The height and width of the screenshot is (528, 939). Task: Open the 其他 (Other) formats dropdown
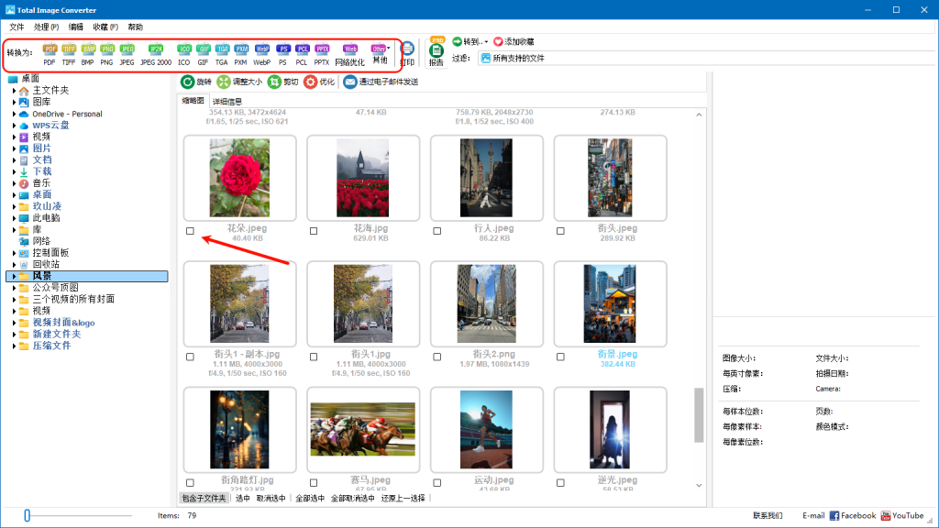coord(380,49)
